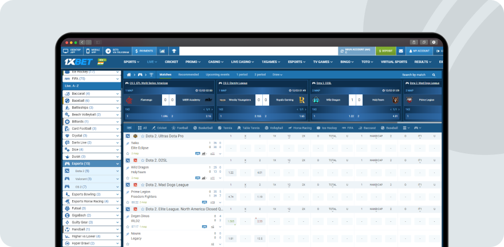Bet on Wild Dragon odds 1.22 in table

click(x=231, y=173)
